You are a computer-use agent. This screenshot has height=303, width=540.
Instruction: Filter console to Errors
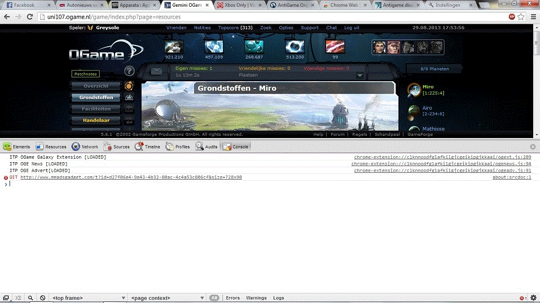[x=233, y=298]
